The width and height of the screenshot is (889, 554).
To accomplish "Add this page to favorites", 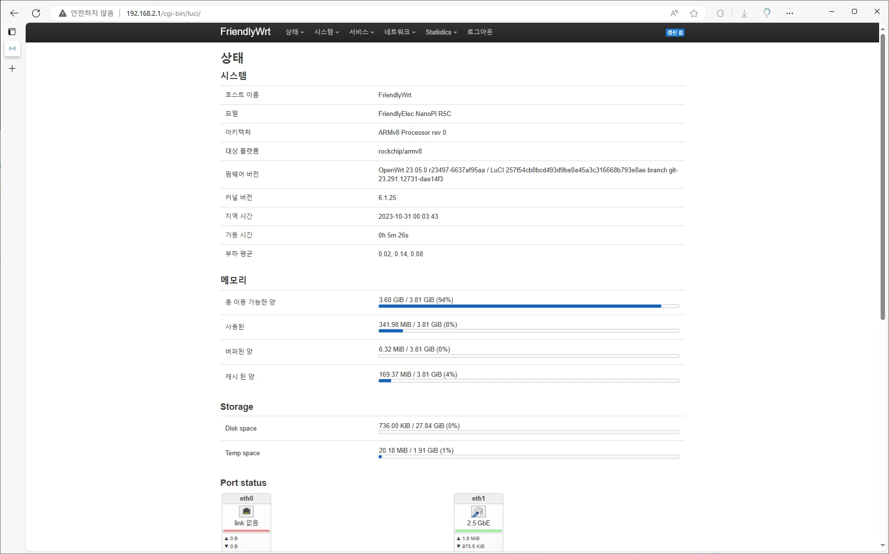I will point(694,13).
